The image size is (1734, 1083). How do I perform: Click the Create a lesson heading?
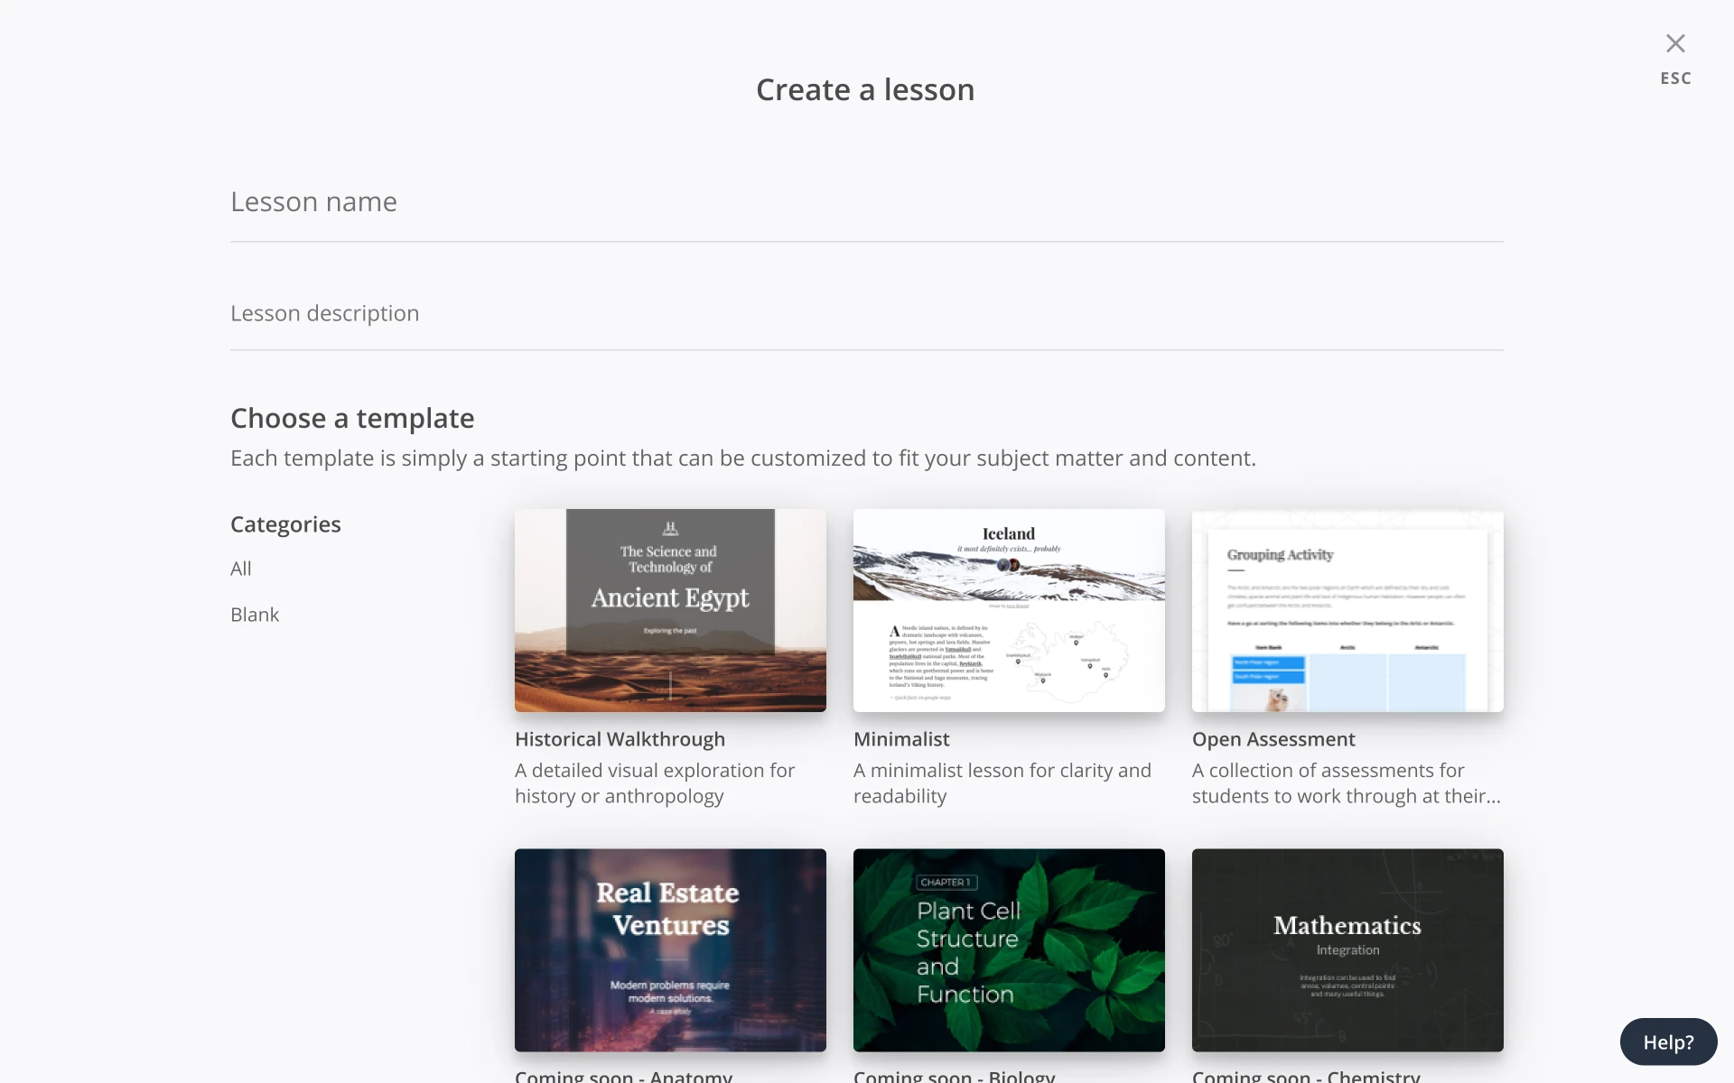[865, 89]
